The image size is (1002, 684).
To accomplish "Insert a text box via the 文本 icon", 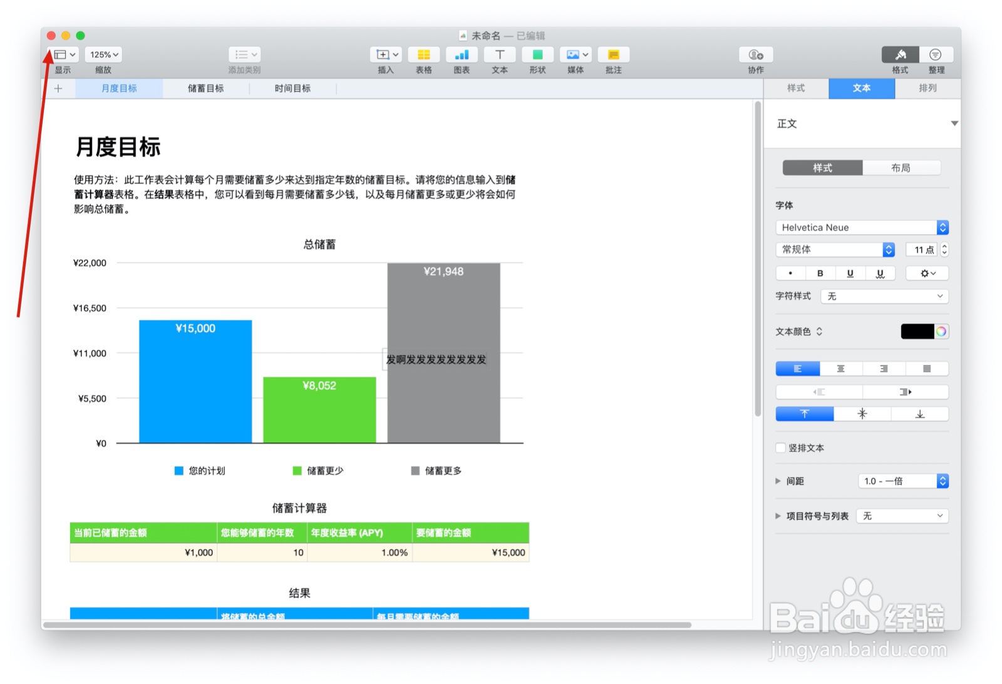I will point(500,55).
